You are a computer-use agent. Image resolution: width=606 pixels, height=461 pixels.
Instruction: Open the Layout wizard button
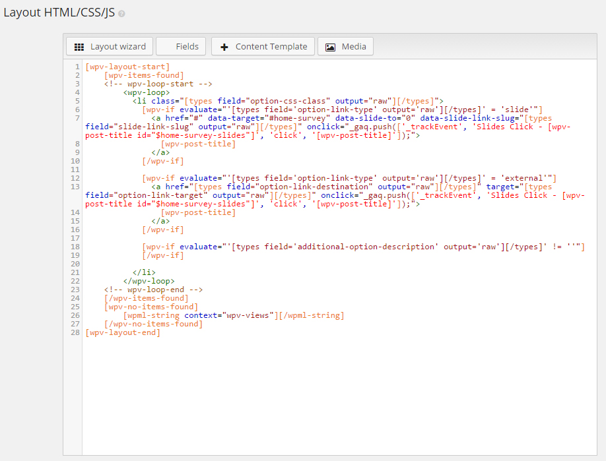pyautogui.click(x=110, y=46)
